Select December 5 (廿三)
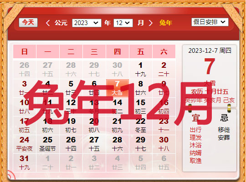The height and width of the screenshot is (182, 246). click(71, 88)
